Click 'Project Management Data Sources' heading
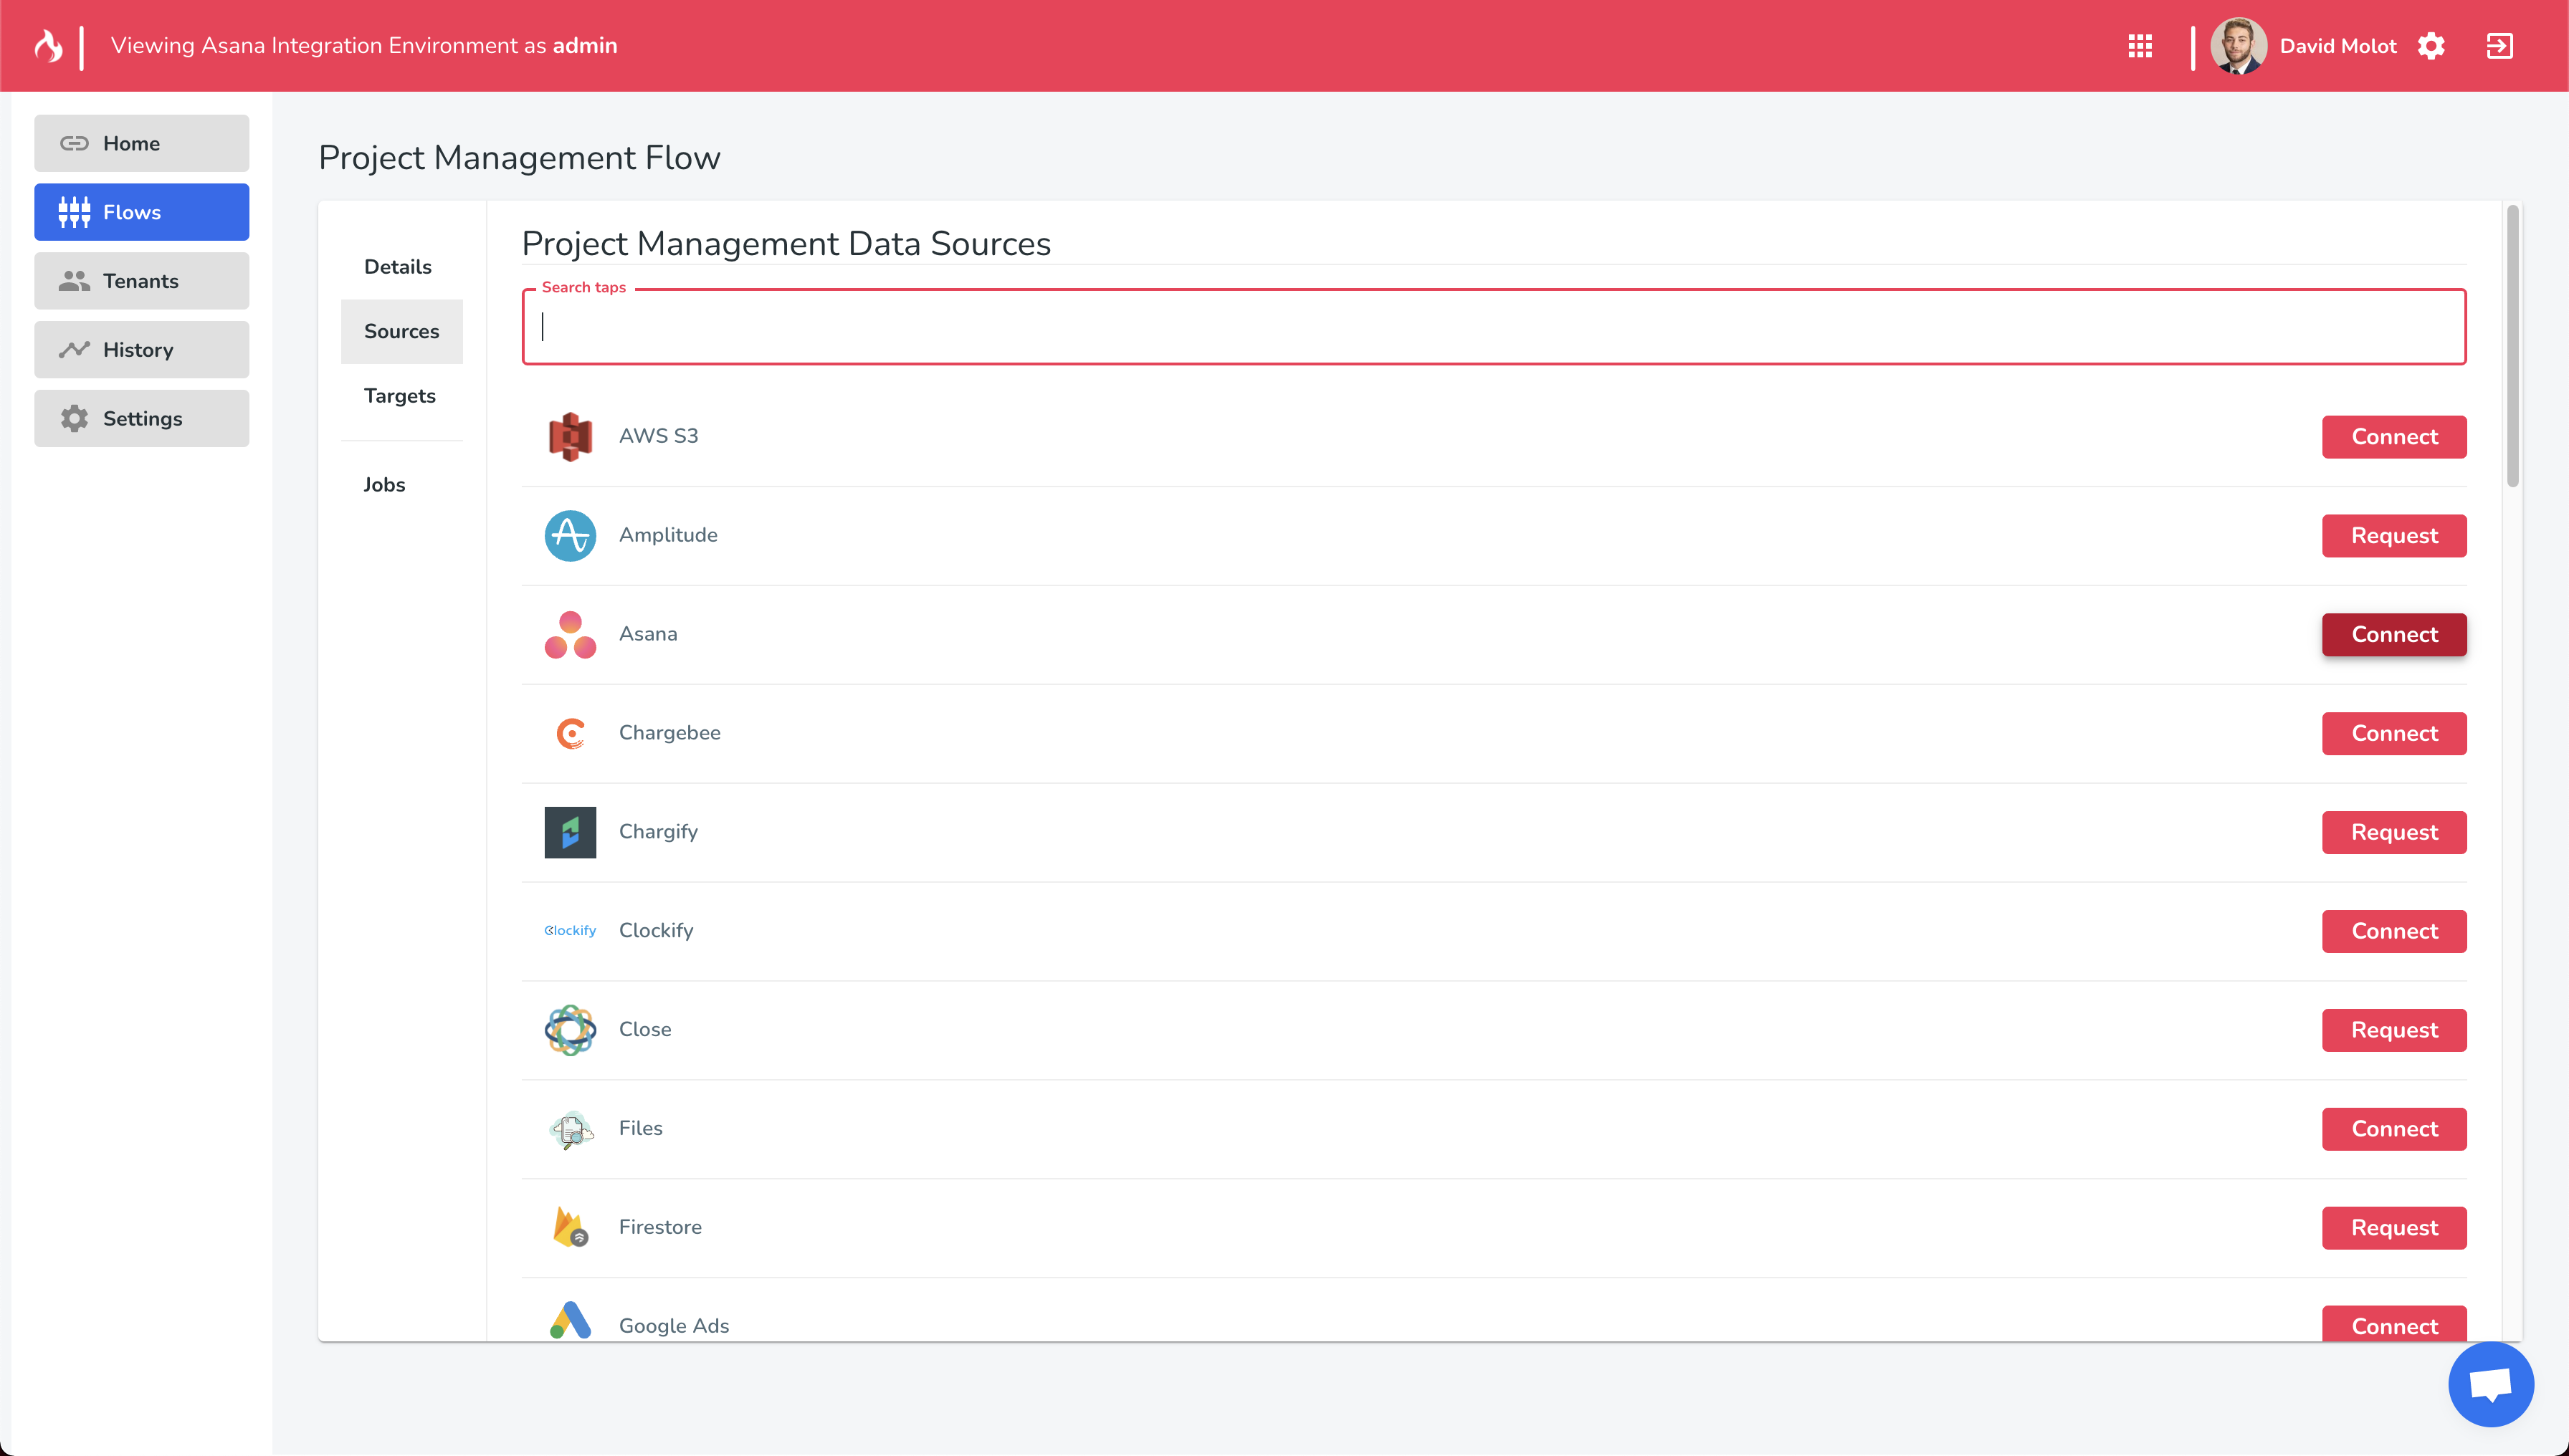Viewport: 2569px width, 1456px height. pos(786,244)
